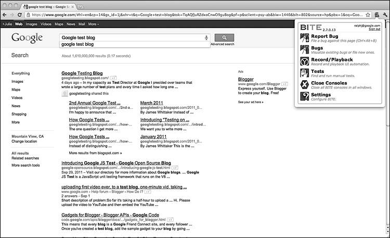Click ralphj@google.com in BITE popup
390x238 pixels.
point(367,26)
